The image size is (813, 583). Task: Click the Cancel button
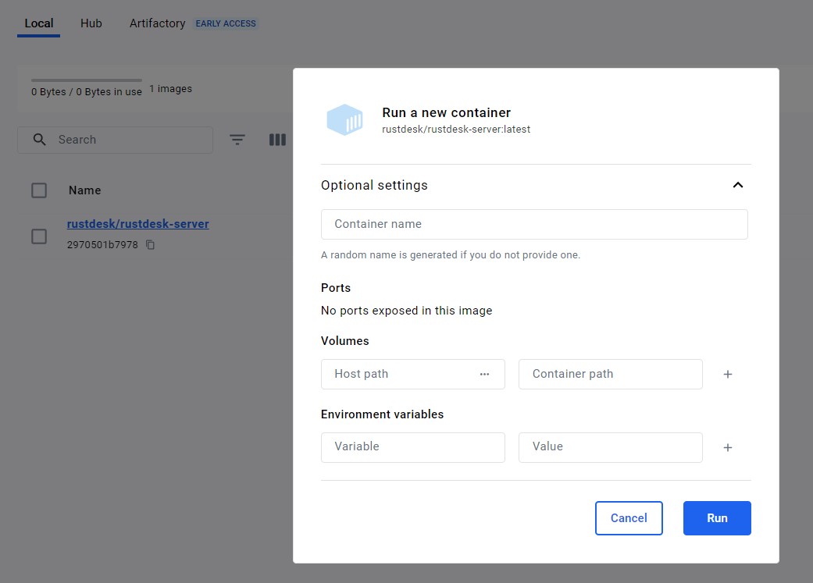click(629, 518)
